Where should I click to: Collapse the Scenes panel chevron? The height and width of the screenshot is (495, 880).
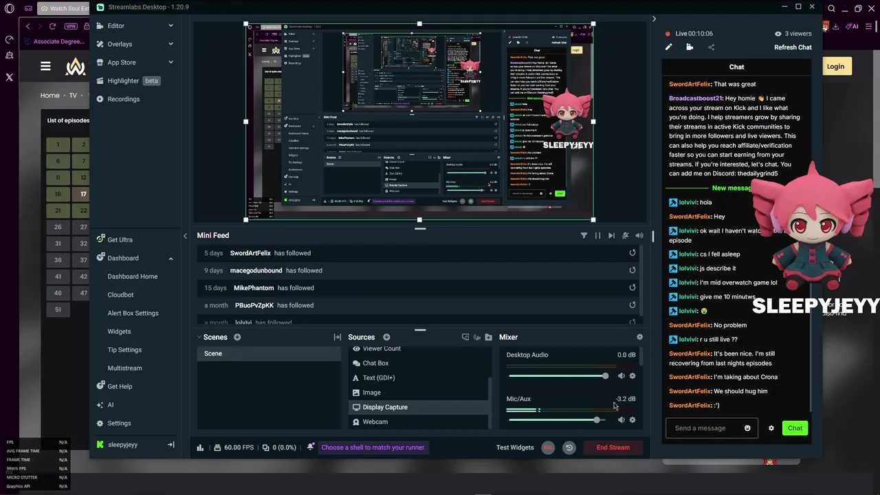[x=199, y=337]
